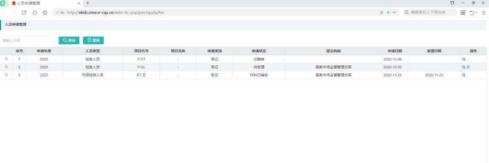The image size is (489, 163).
Task: Focus the browser search input field
Action: [430, 12]
